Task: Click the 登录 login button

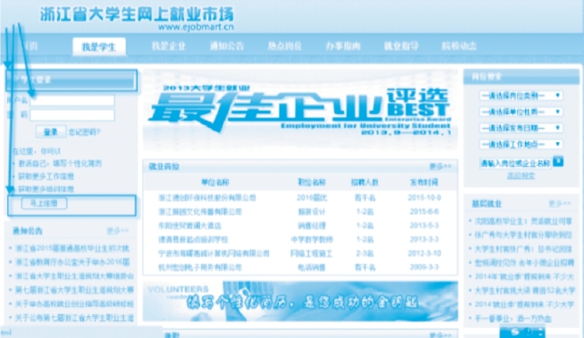Action: tap(51, 132)
